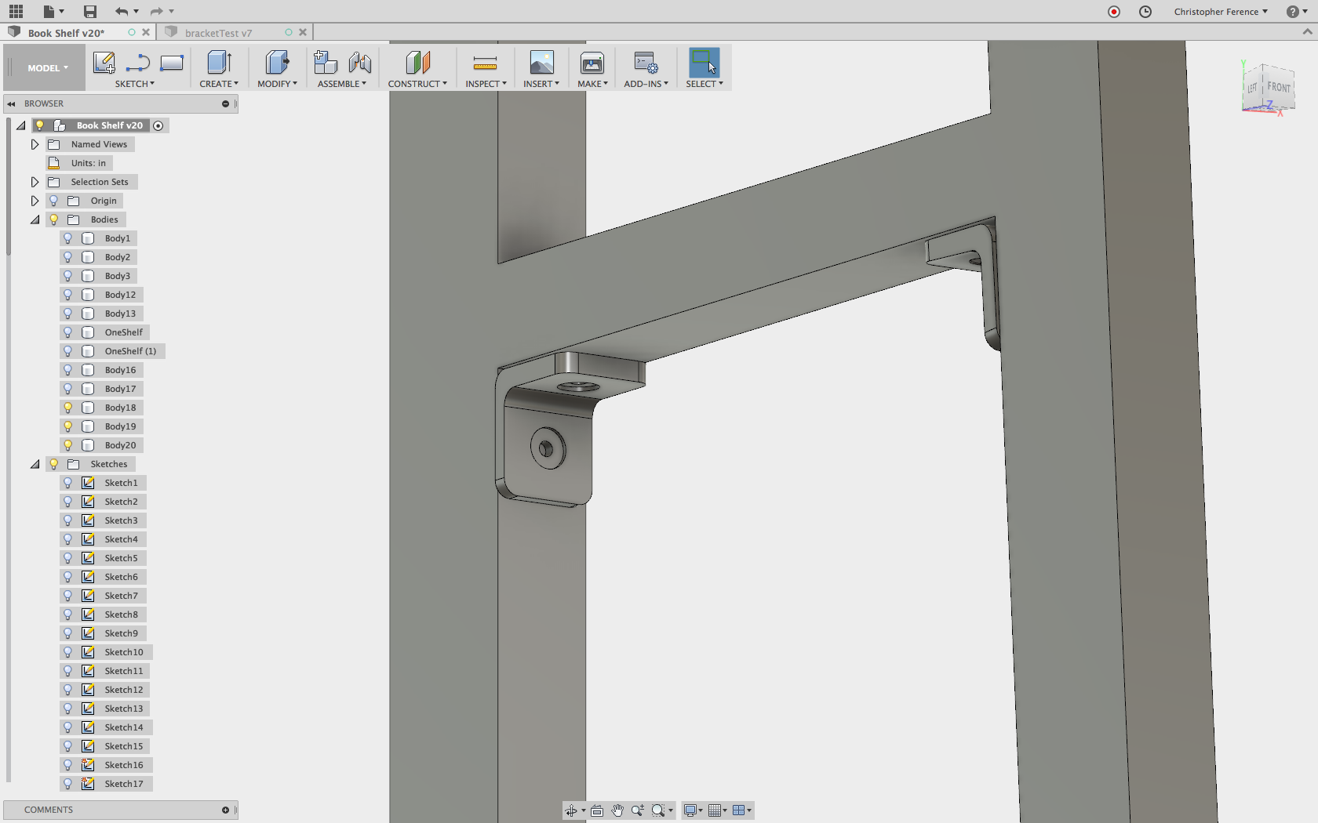Click the Zoom navigation icon
This screenshot has height=823, width=1318.
coord(638,810)
